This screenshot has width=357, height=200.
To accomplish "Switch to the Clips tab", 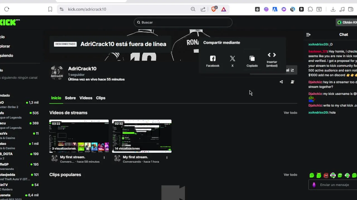I will pos(101,98).
